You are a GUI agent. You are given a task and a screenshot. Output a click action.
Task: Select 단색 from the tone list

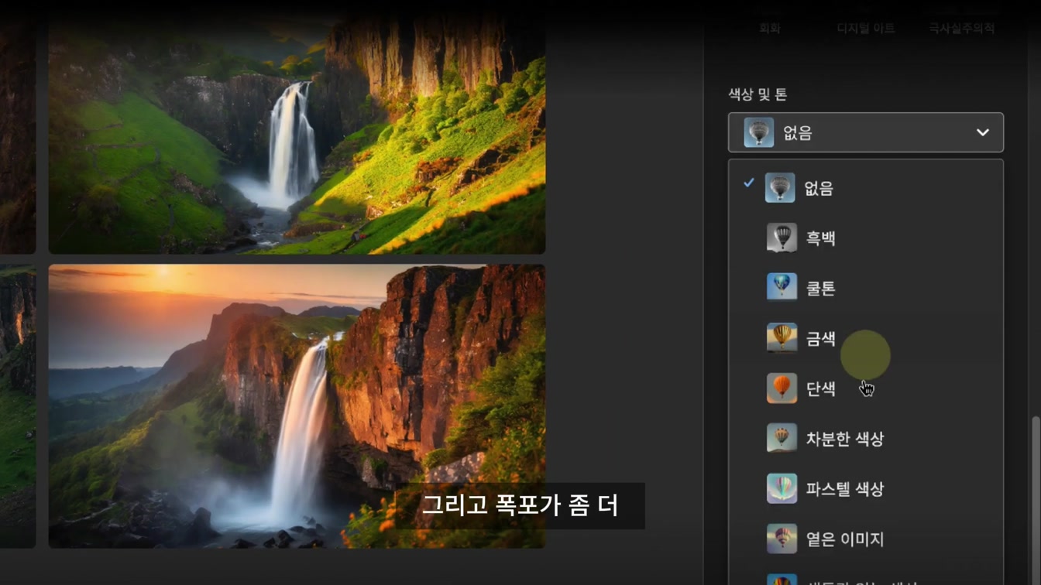(865, 388)
